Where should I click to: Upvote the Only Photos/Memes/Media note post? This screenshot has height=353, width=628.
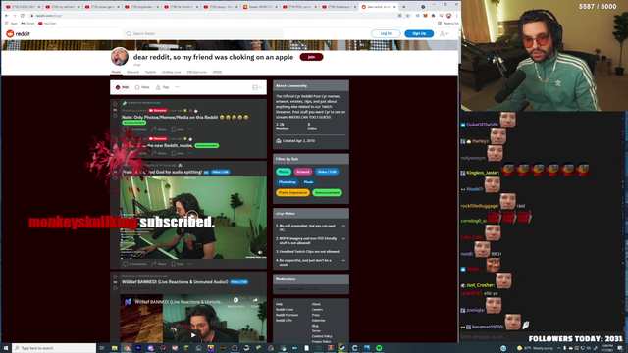[115, 104]
